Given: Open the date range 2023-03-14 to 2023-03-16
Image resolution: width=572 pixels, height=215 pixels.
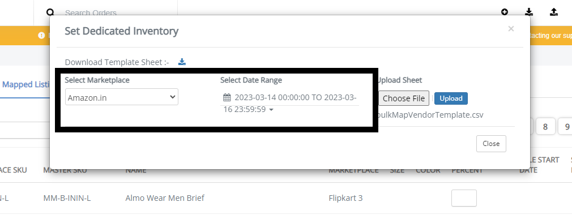Looking at the screenshot, I should click(x=290, y=104).
